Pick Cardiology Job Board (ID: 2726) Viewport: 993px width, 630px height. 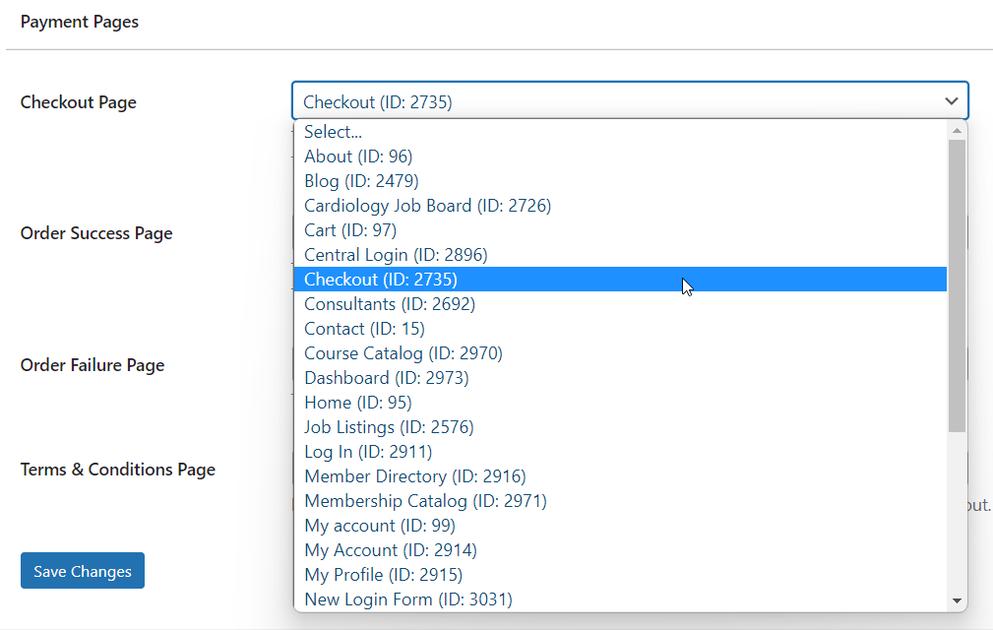[x=620, y=206]
